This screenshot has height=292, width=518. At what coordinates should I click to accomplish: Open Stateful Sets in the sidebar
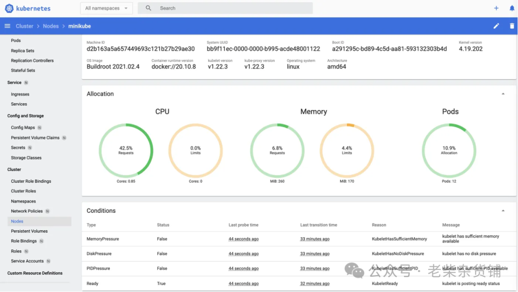click(x=23, y=70)
